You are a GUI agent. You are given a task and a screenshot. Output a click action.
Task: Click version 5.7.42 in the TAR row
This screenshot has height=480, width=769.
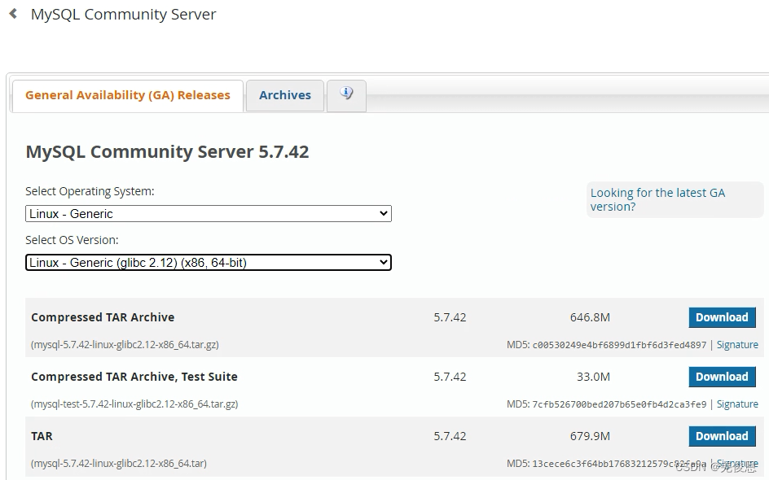pos(450,436)
